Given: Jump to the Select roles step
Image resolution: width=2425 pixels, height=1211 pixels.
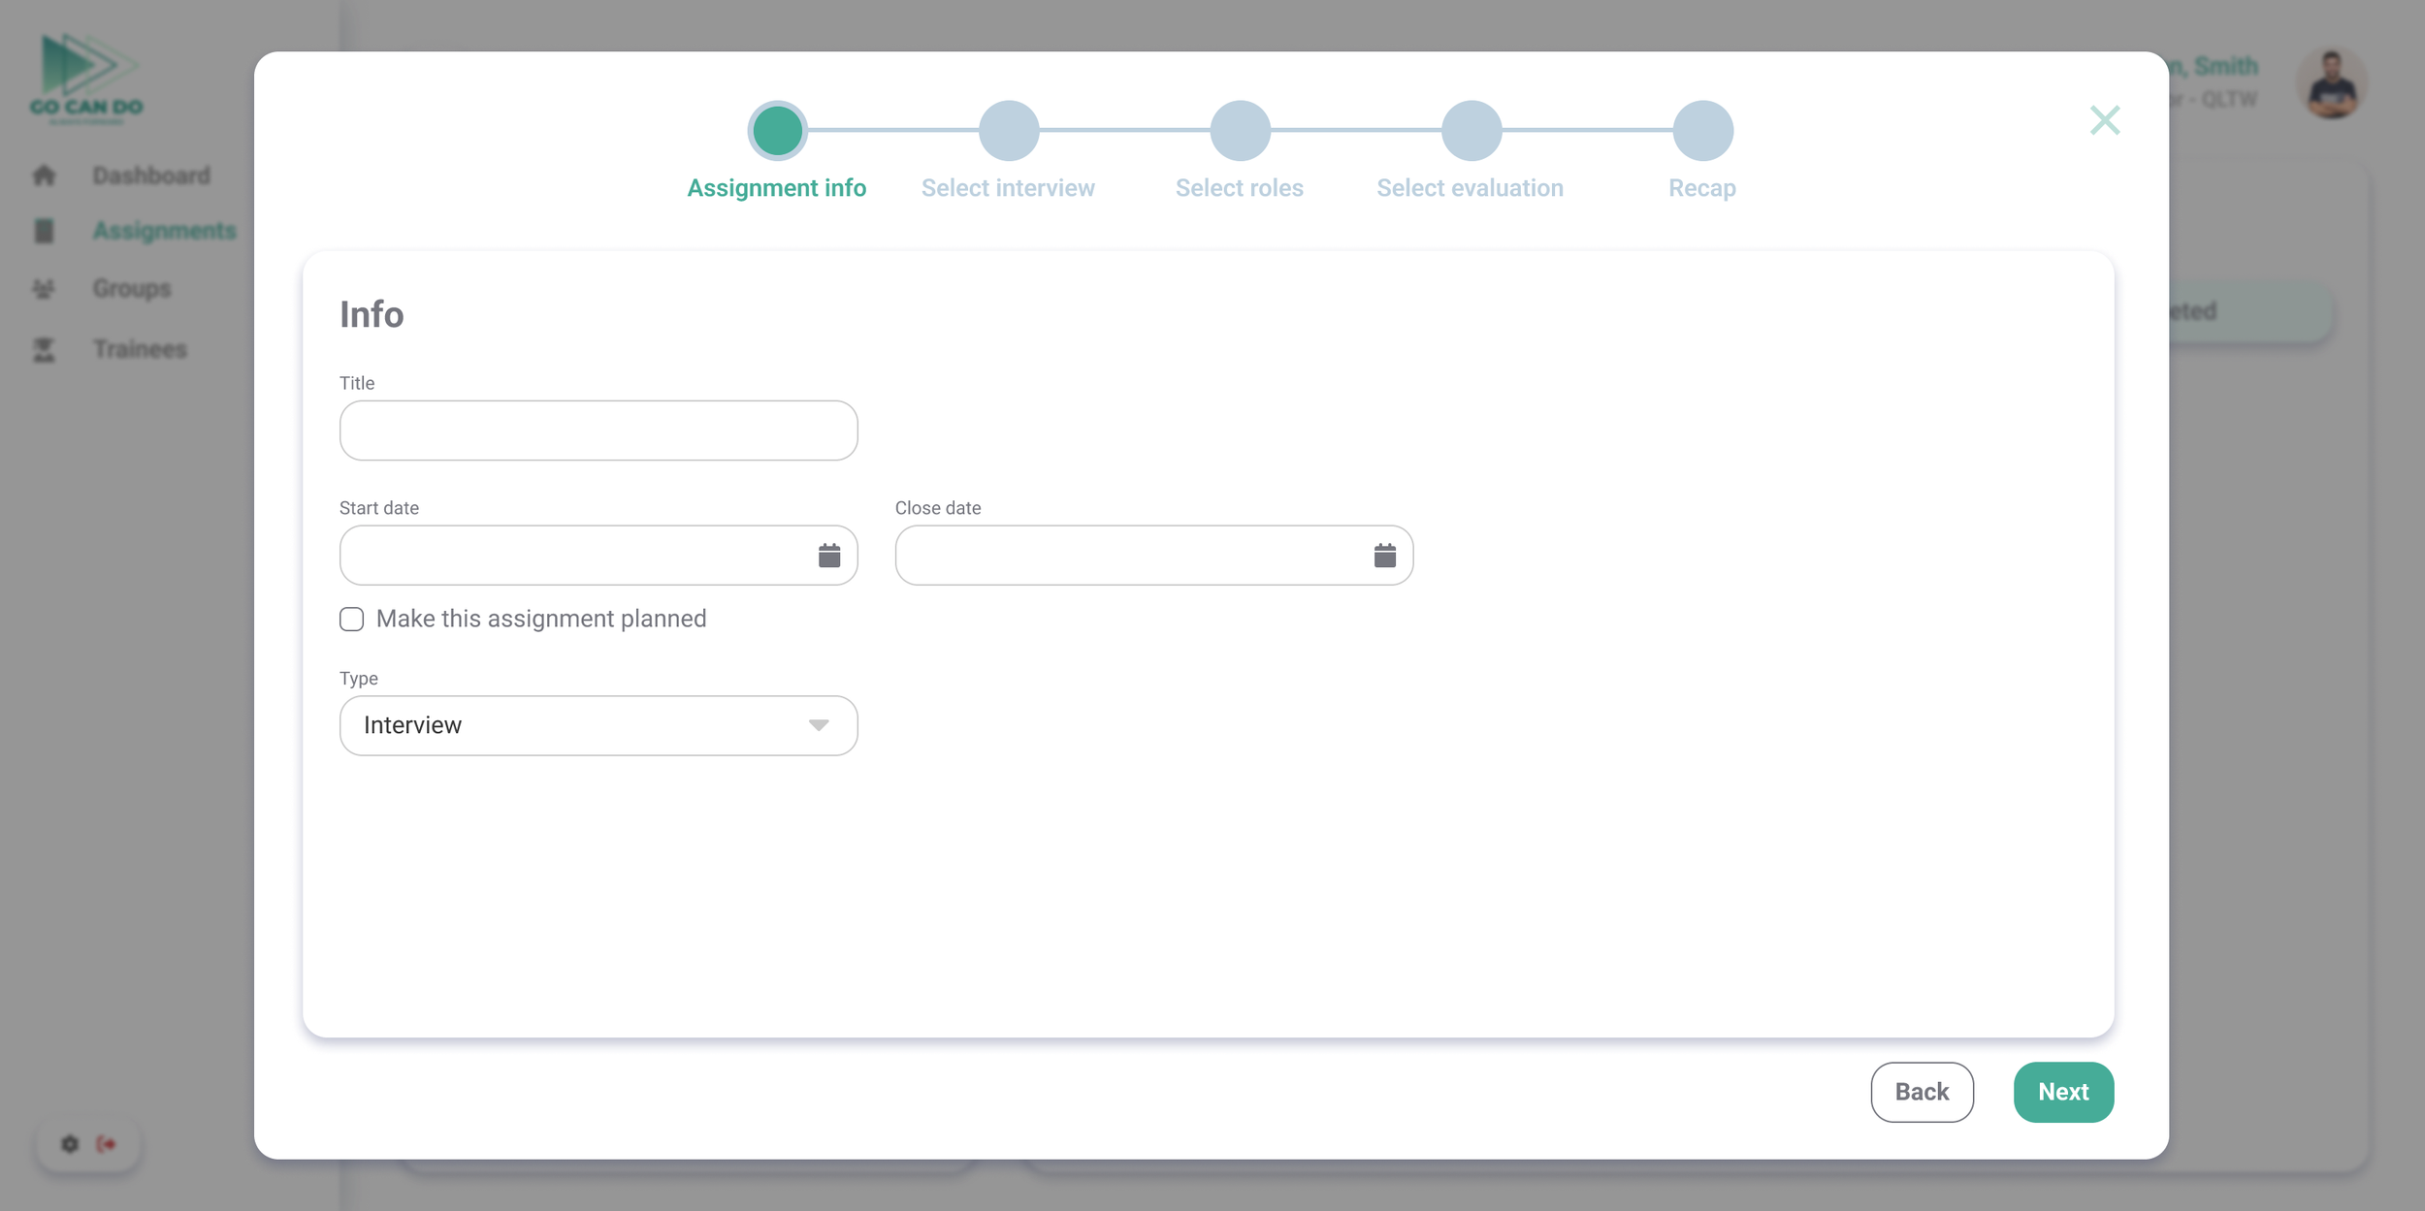Looking at the screenshot, I should (x=1239, y=131).
